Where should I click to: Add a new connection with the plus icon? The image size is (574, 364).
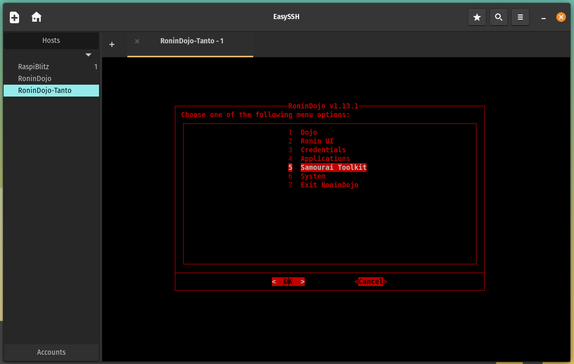[14, 17]
